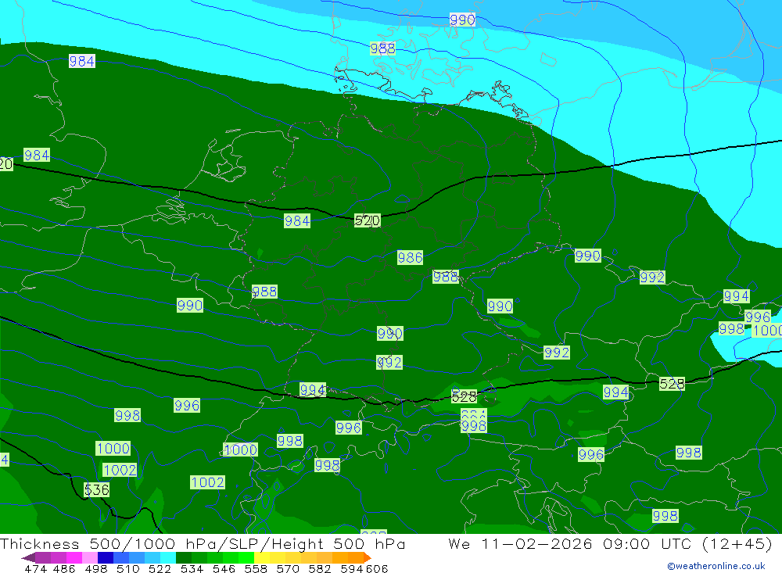Click the dark purple legend swatch
This screenshot has height=573, width=782.
tap(43, 557)
